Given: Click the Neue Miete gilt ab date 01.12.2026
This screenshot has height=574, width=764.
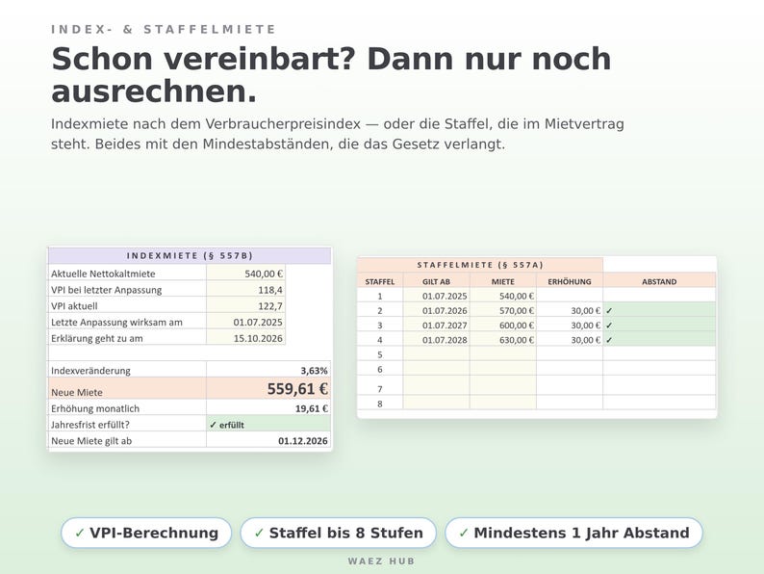Looking at the screenshot, I should point(268,440).
